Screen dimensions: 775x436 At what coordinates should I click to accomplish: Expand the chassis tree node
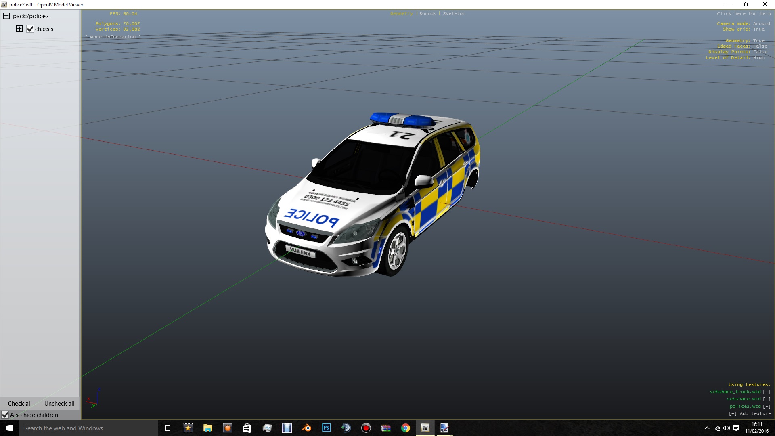point(19,29)
